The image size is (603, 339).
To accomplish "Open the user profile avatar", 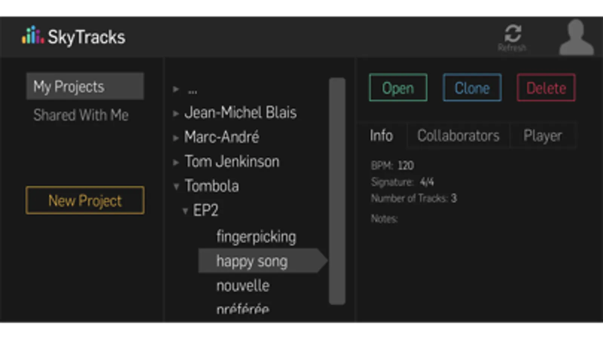I will 576,38.
